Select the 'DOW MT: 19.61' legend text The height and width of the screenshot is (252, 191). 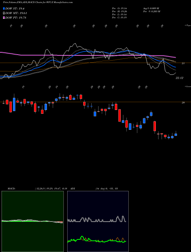16,13
